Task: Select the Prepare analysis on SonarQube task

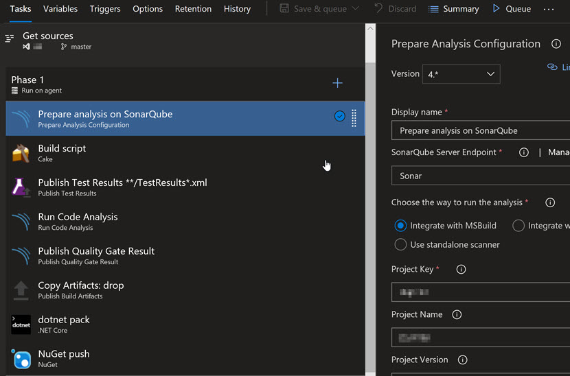Action: coord(185,119)
